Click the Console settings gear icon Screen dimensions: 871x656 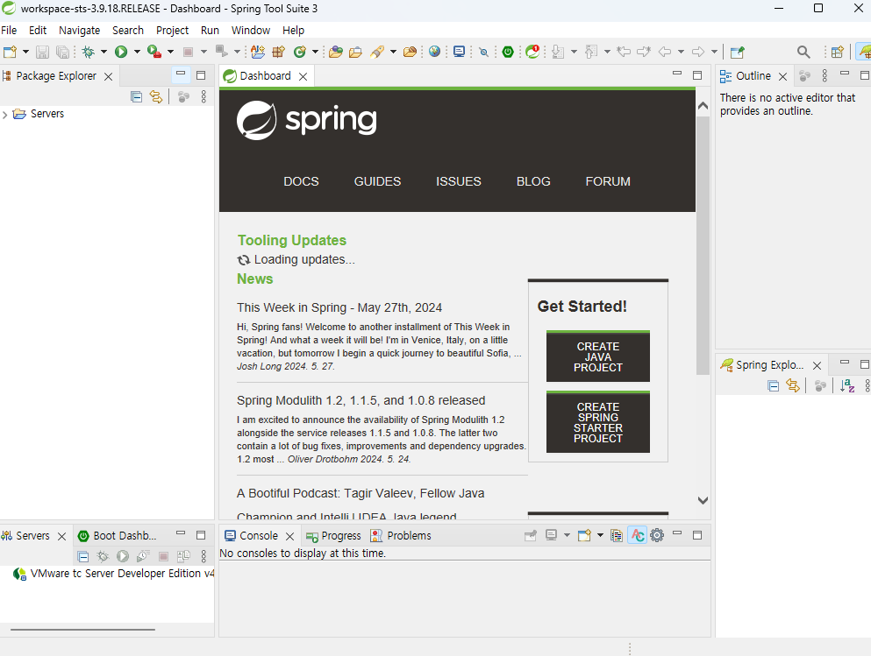pos(657,535)
